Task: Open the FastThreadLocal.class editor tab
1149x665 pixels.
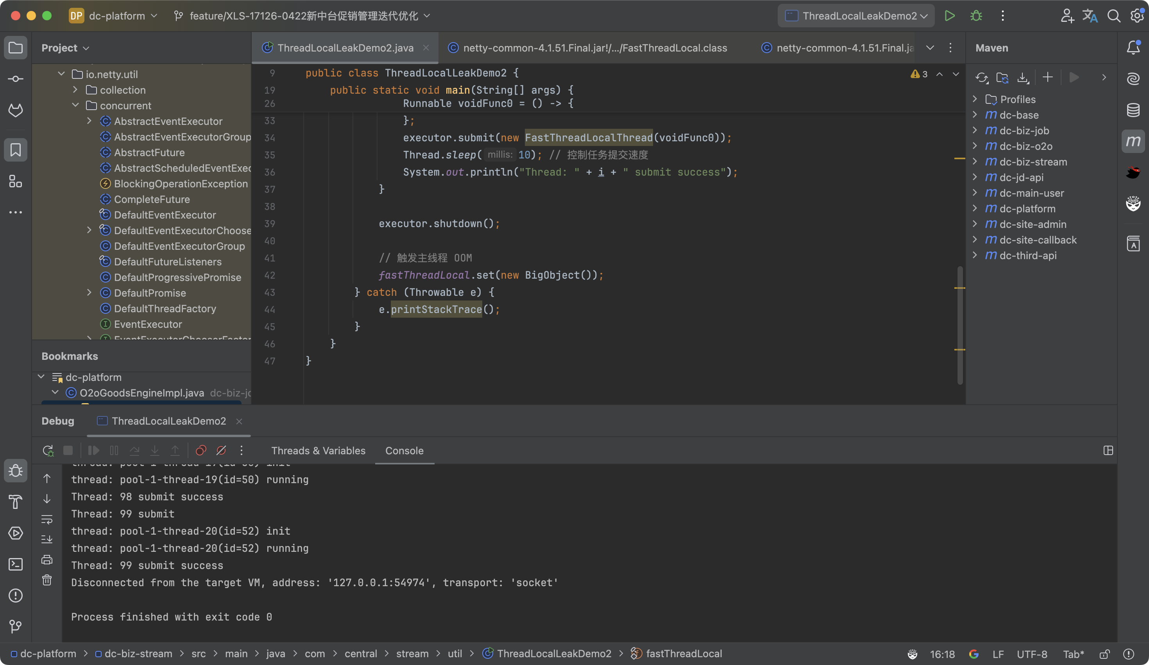Action: [x=594, y=48]
